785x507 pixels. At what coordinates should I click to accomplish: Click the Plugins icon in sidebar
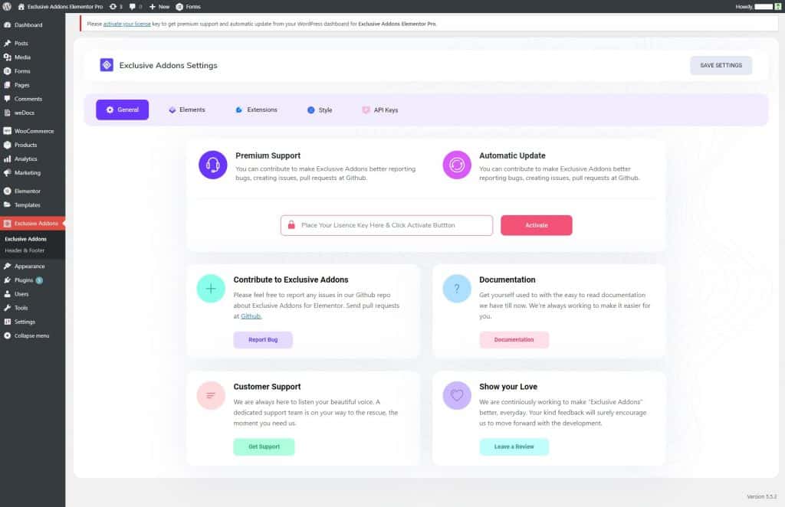pyautogui.click(x=7, y=280)
